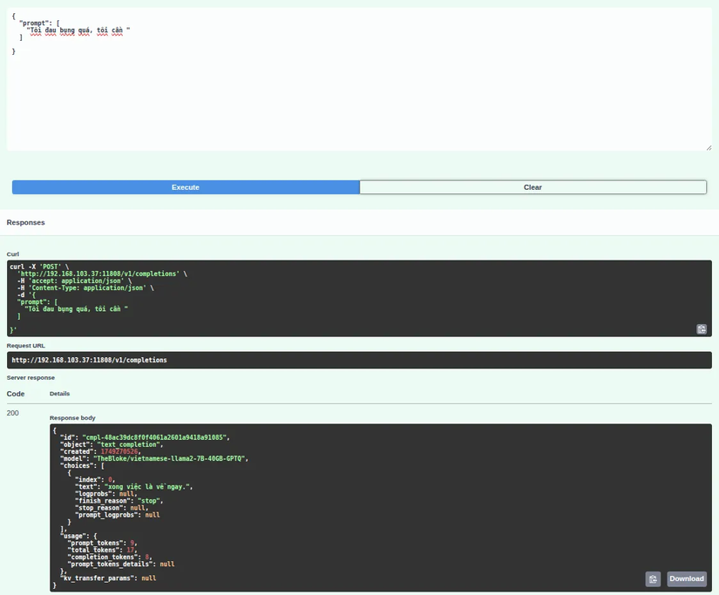Click the Server response label
The image size is (719, 595).
(x=31, y=378)
